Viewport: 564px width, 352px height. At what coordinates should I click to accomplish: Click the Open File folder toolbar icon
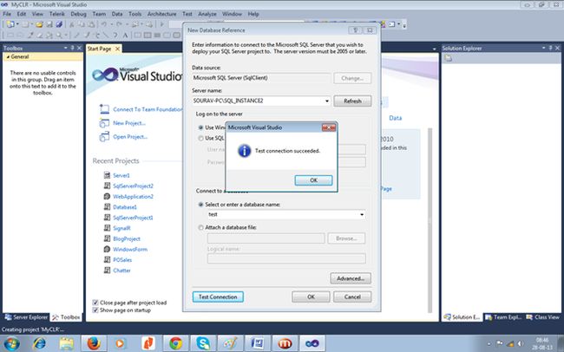39,24
